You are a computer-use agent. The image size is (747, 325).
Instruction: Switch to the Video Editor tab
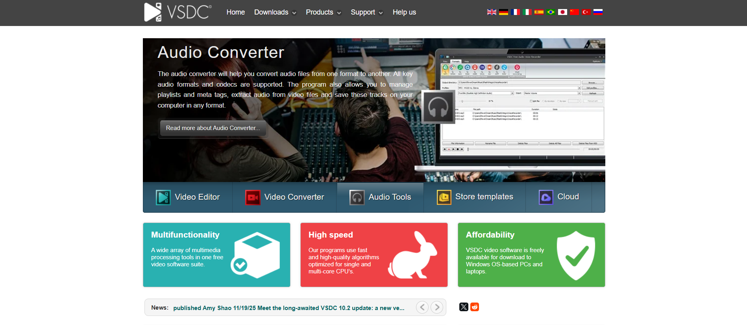[x=188, y=197]
